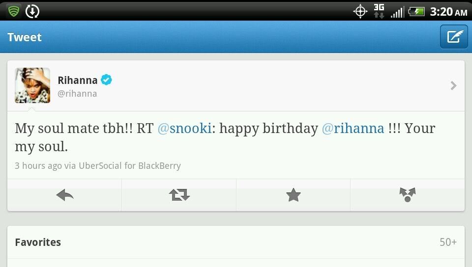Image resolution: width=472 pixels, height=267 pixels.
Task: Open the download sync status bar icon
Action: point(32,11)
